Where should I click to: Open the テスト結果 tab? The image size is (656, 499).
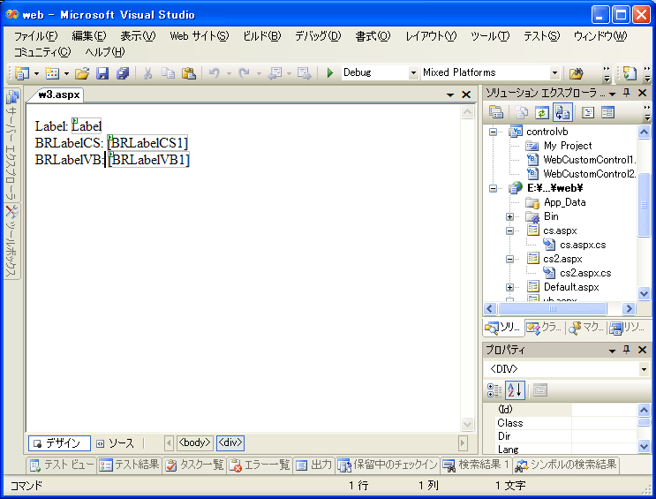pos(129,465)
